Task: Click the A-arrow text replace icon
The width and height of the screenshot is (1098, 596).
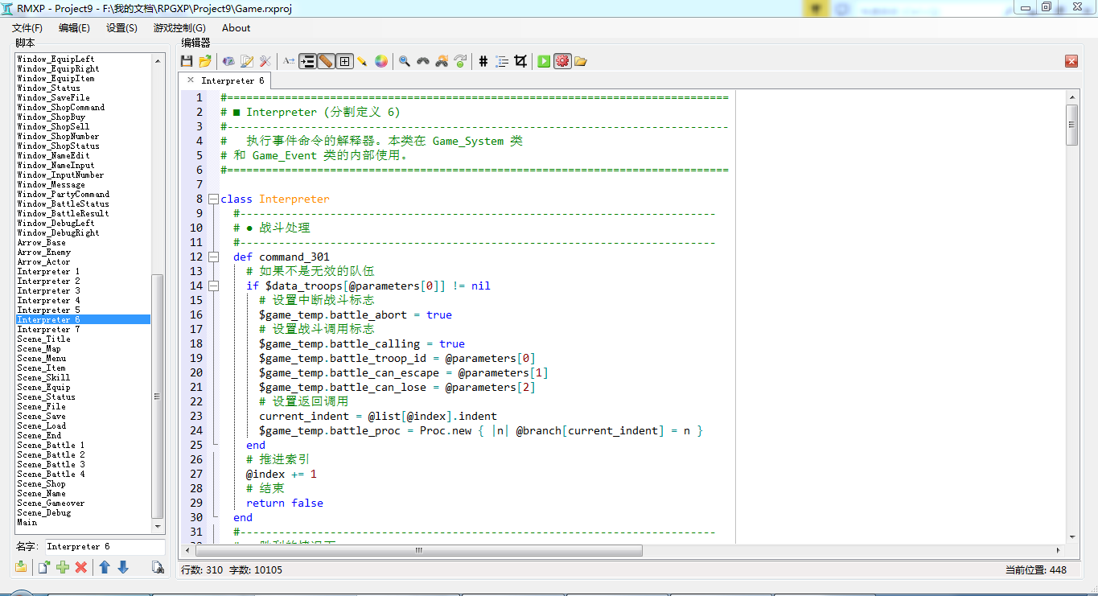Action: [x=289, y=61]
